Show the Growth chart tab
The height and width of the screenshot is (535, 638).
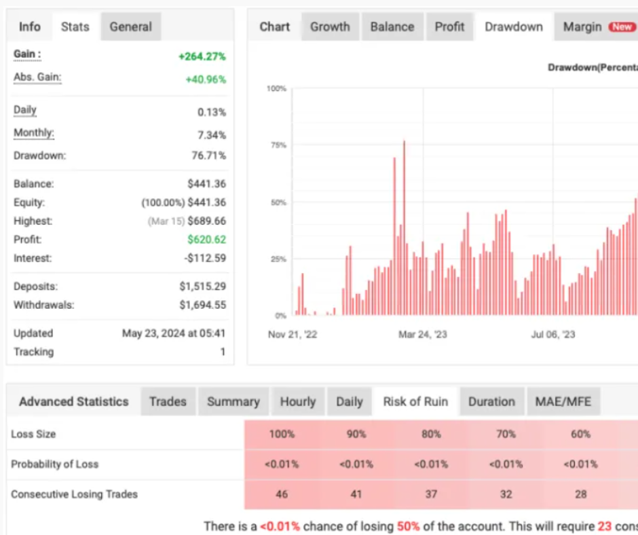pos(330,26)
